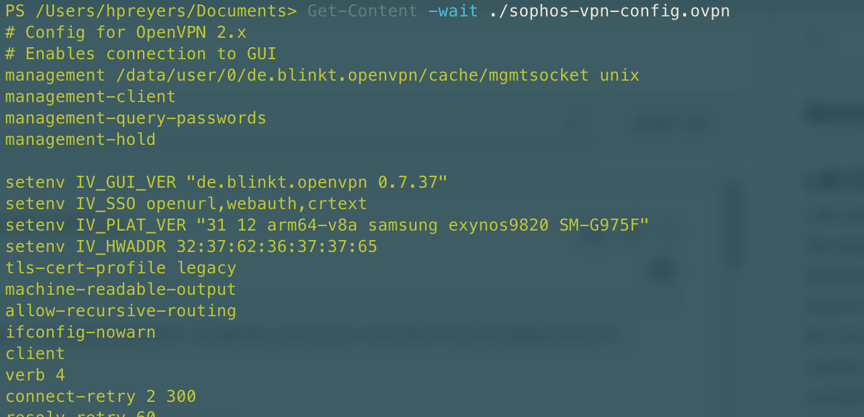Image resolution: width=864 pixels, height=417 pixels.
Task: Click the -wait parameter in the command
Action: [453, 11]
